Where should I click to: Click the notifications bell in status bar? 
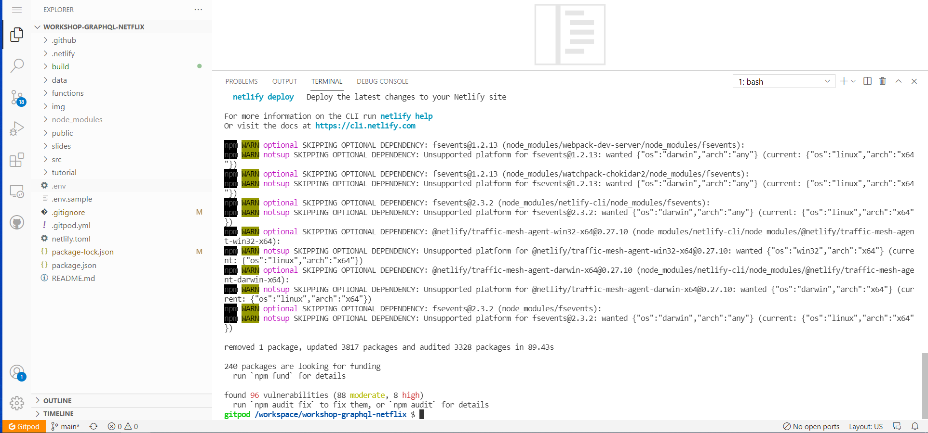915,426
